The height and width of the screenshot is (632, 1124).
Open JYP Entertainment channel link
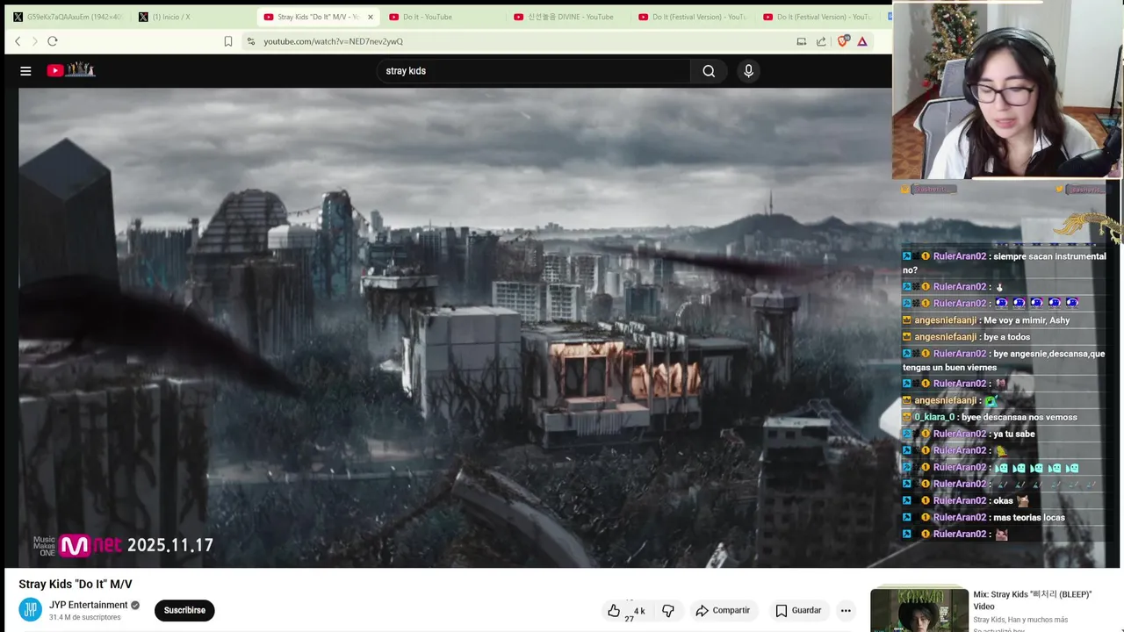click(x=89, y=605)
